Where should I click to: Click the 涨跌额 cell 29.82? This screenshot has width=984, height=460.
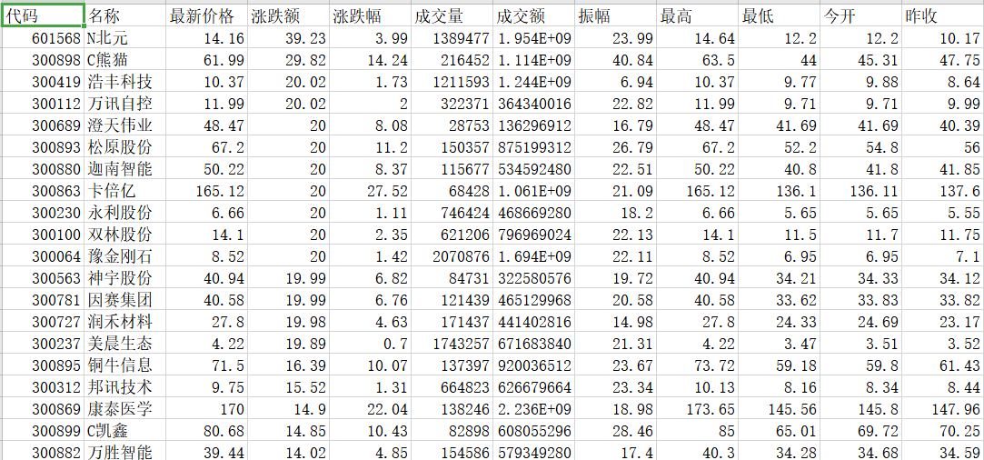(x=289, y=60)
